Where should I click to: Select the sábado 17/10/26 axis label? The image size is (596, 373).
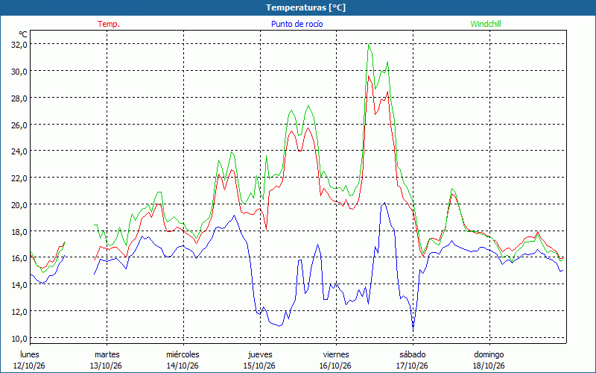tap(413, 360)
